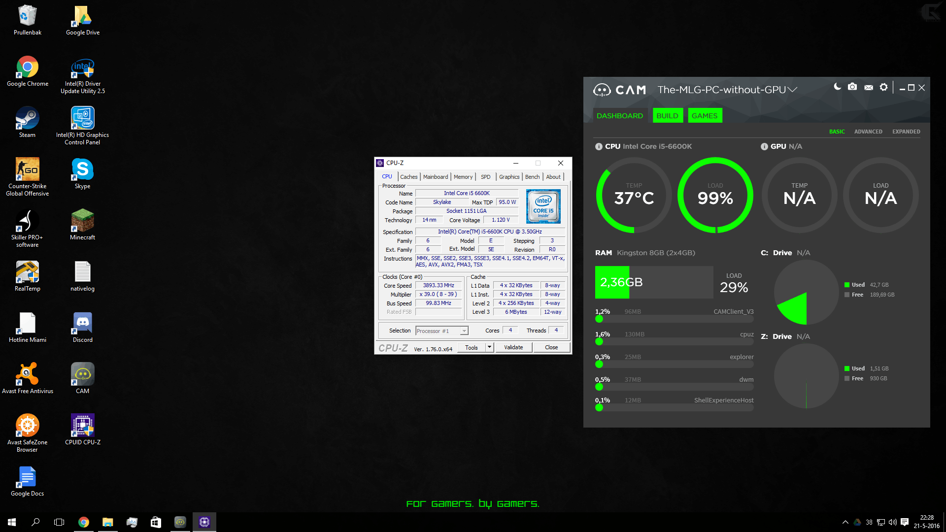Click CPU-Z icon in taskbar
This screenshot has height=532, width=946.
[x=204, y=522]
